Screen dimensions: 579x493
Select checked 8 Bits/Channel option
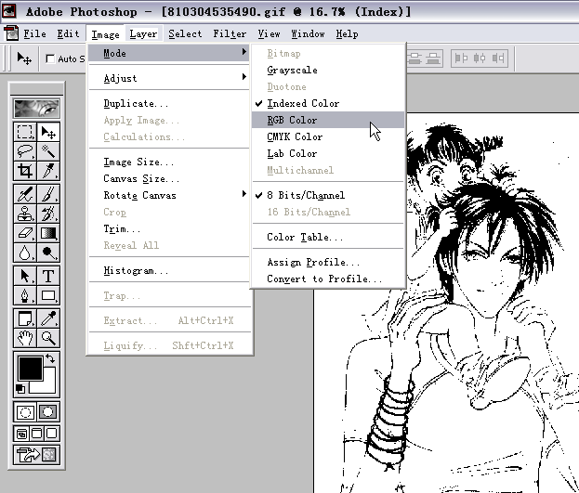(328, 195)
